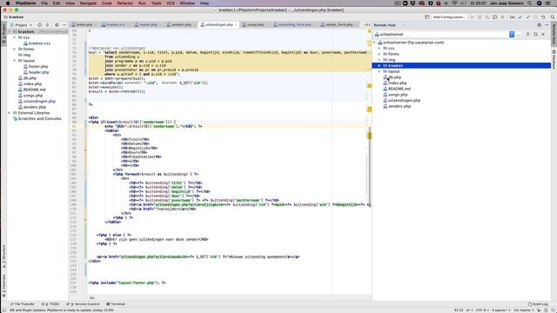Click the VCS Commit green check icon
Screen dimensions: 557x313
[x=528, y=17]
